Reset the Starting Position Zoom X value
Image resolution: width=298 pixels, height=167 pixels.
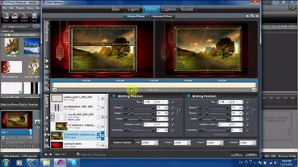(x=173, y=108)
